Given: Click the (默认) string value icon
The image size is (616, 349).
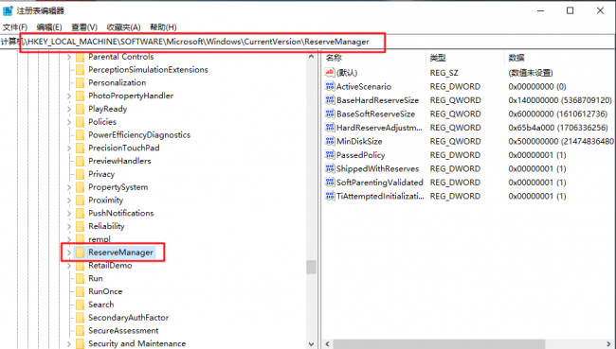Looking at the screenshot, I should (330, 73).
